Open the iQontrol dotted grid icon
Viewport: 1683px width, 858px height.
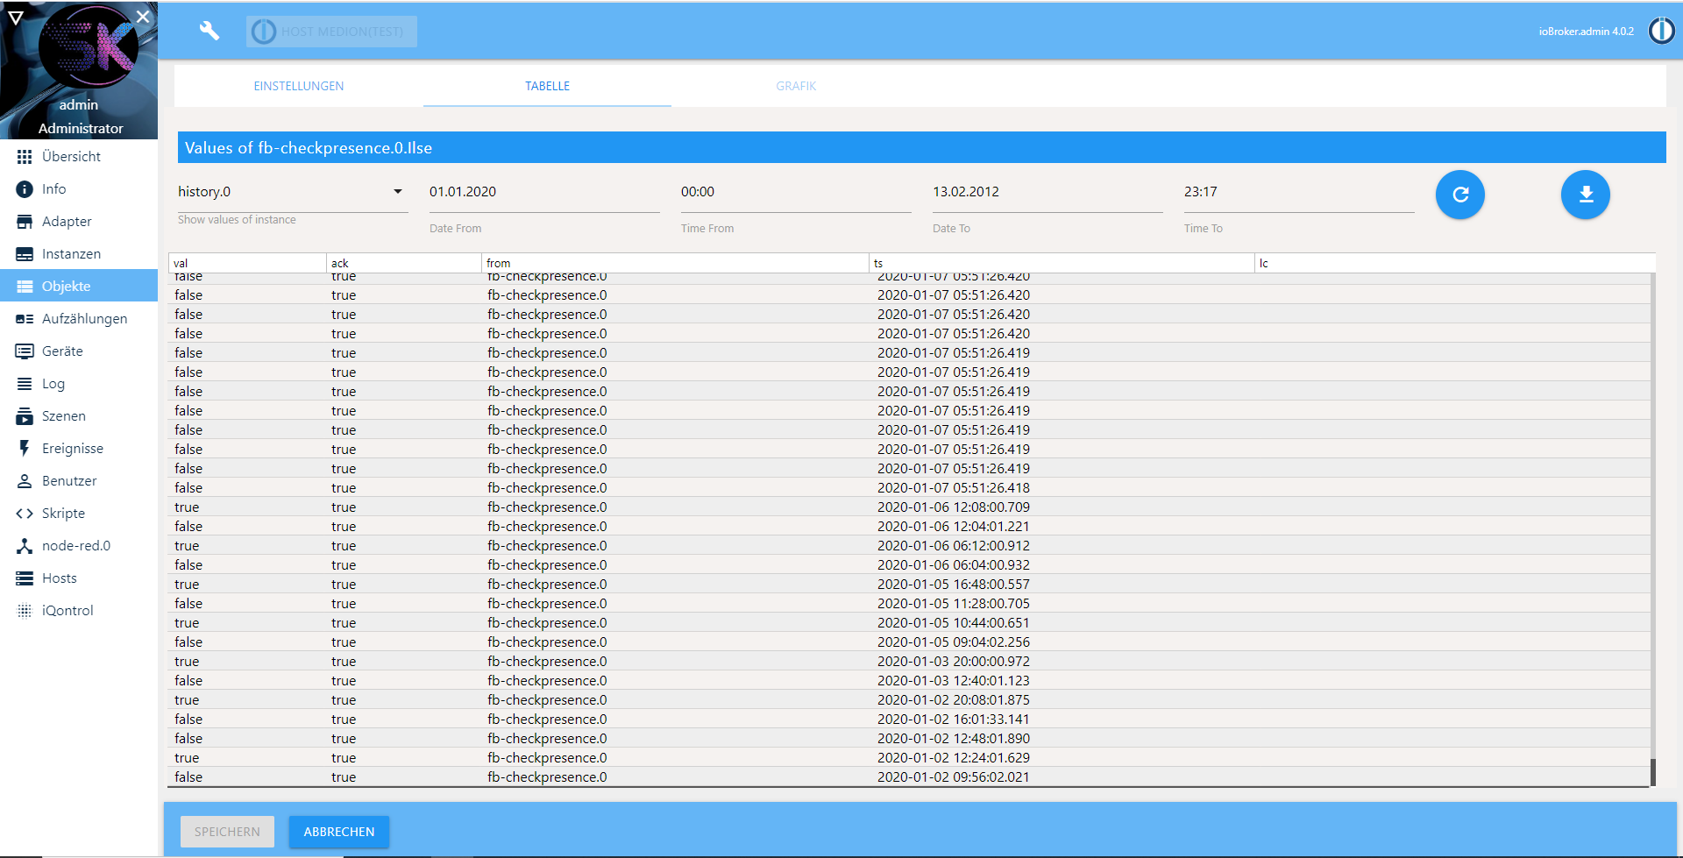[x=25, y=611]
